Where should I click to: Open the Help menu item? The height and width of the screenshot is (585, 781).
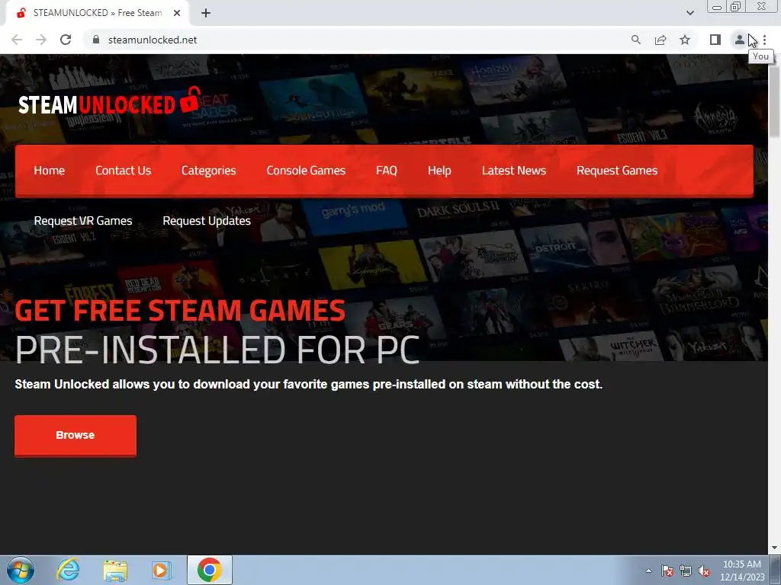[439, 171]
